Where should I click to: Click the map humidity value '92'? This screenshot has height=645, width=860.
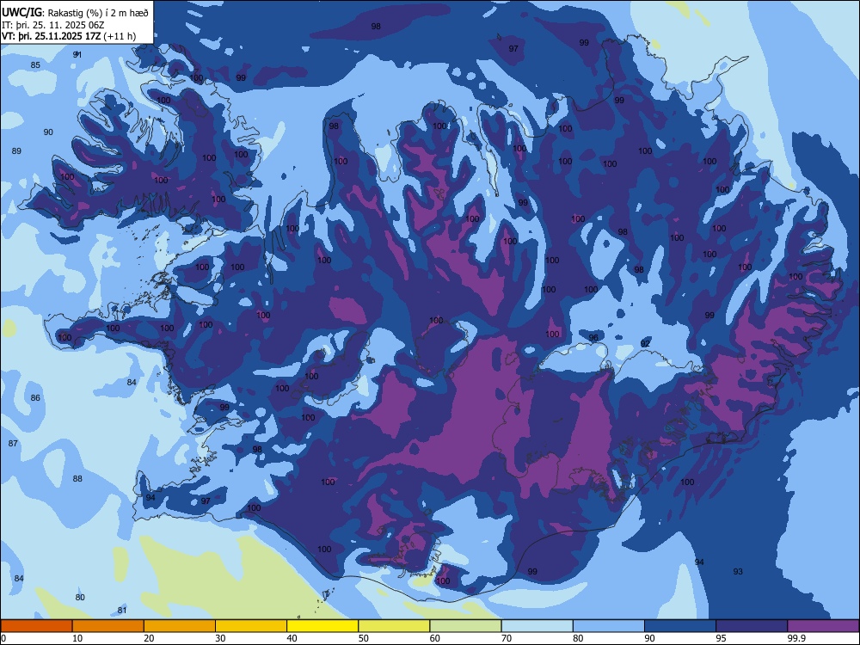point(646,343)
